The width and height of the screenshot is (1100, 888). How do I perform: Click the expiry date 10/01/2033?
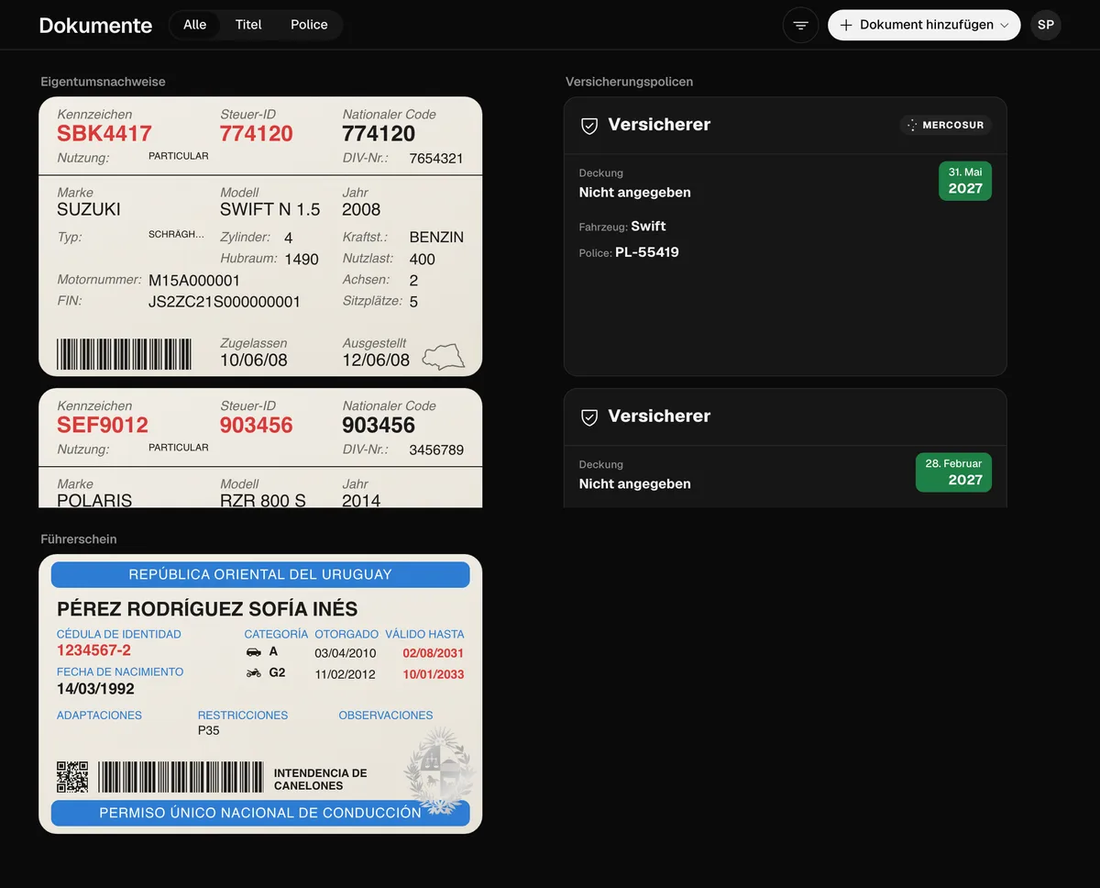(x=434, y=674)
